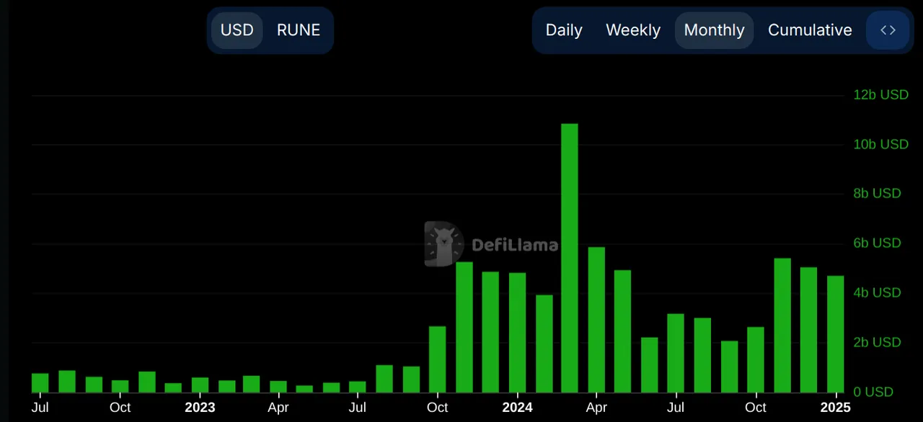The width and height of the screenshot is (923, 422).
Task: Open the embed chart code icon
Action: tap(888, 30)
